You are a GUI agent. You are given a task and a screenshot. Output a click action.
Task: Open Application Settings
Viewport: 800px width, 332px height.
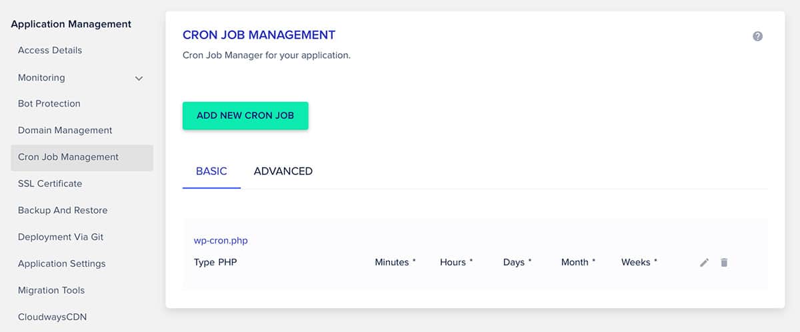[62, 263]
